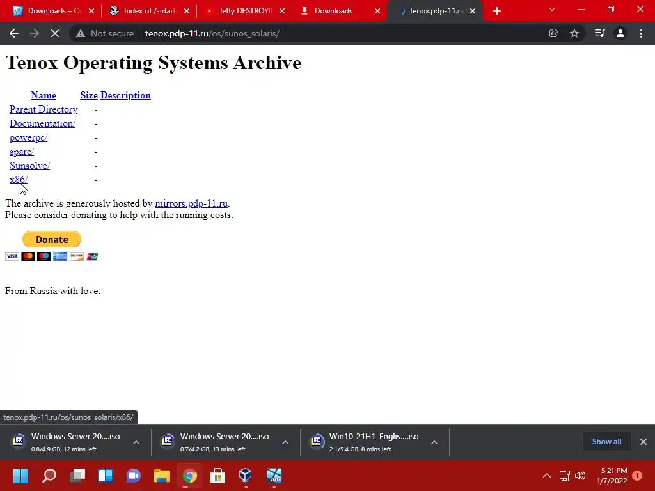The width and height of the screenshot is (655, 491).
Task: Close the Chrome Downloads tab
Action: 377,11
